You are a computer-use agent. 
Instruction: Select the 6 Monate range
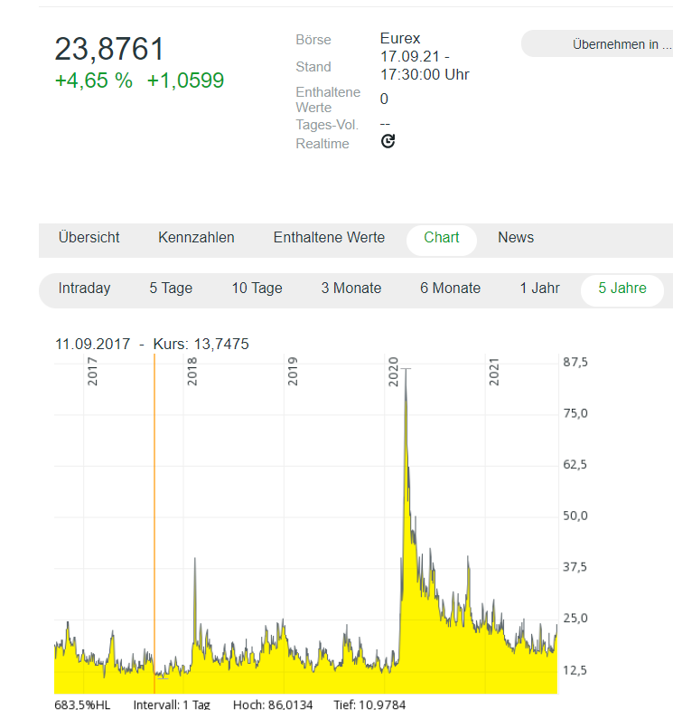(x=450, y=289)
